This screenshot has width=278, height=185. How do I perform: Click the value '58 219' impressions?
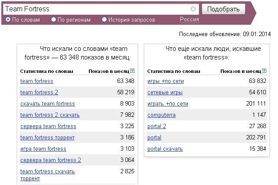pos(125,92)
